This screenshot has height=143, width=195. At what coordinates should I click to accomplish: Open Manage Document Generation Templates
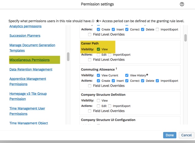click(x=32, y=48)
